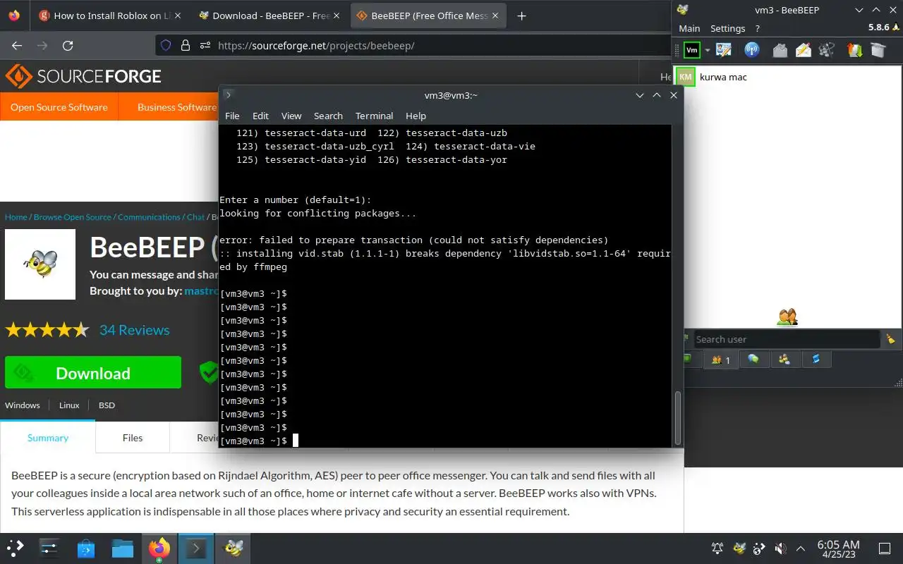Open the Settings menu in BeeBEEP

pos(727,28)
